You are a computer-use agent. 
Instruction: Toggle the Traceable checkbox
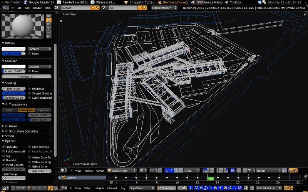tap(3, 147)
